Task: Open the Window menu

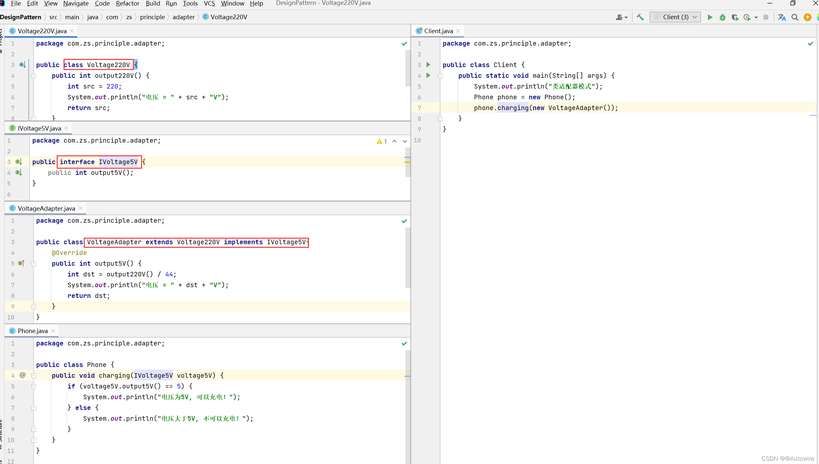Action: [233, 3]
